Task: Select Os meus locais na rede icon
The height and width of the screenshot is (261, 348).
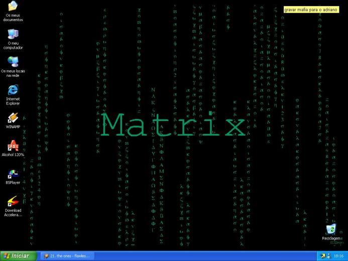Action: (13, 61)
